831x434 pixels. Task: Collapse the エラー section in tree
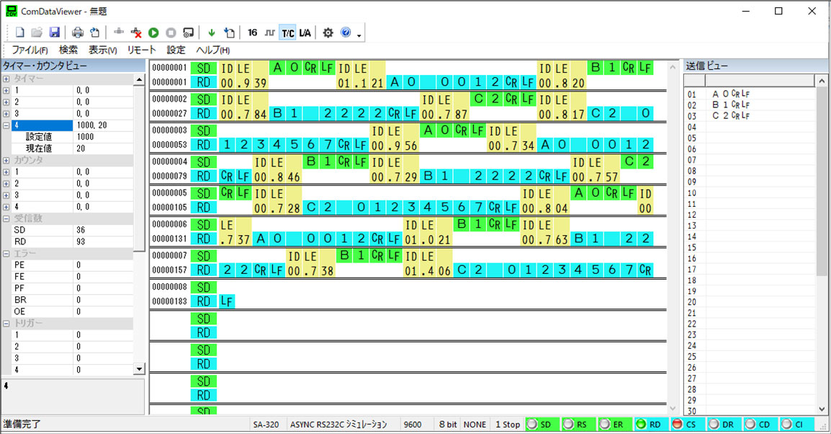coord(6,253)
